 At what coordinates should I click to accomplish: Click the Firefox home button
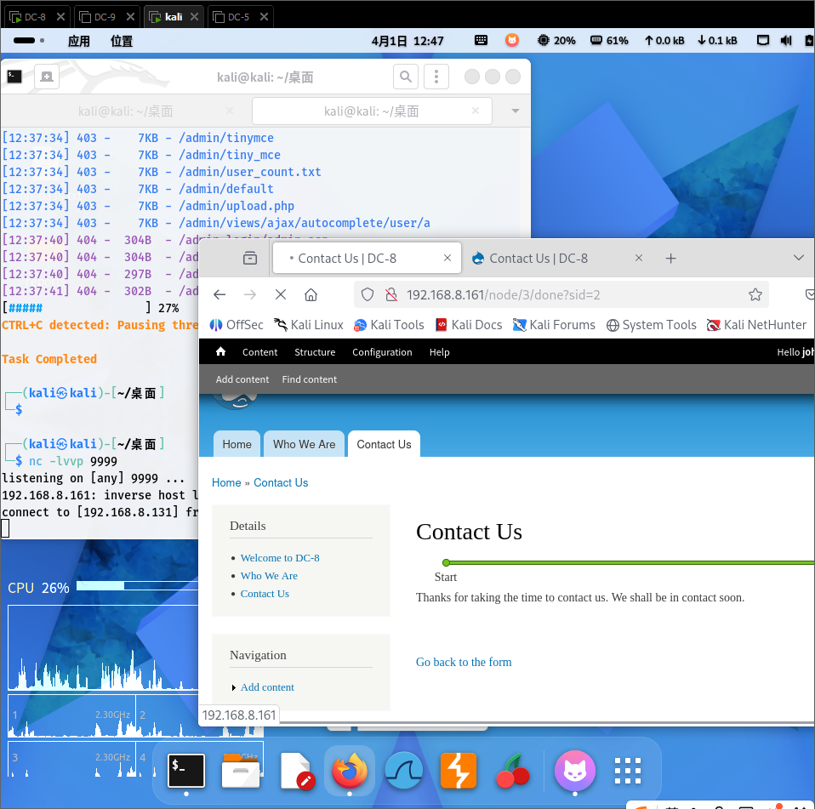(311, 294)
